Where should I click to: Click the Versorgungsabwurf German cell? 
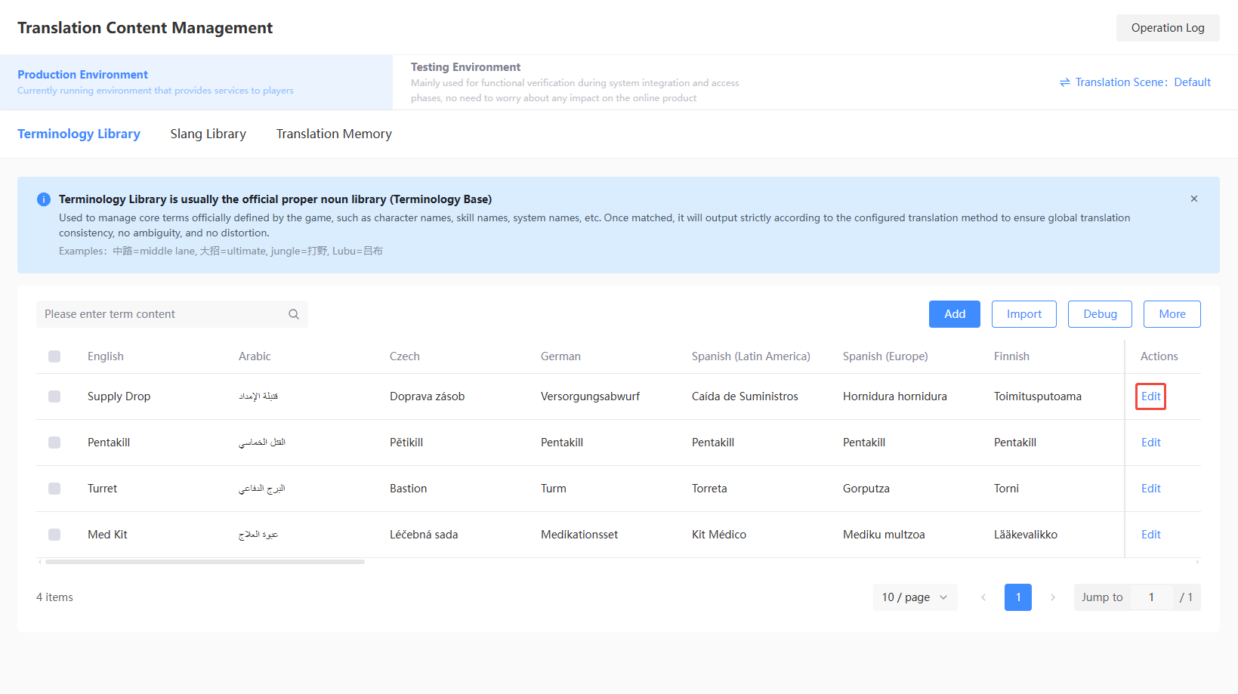590,396
